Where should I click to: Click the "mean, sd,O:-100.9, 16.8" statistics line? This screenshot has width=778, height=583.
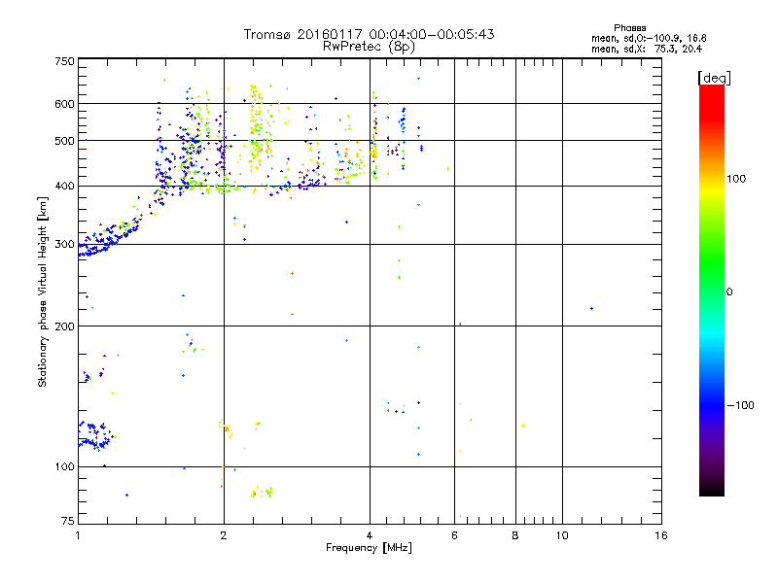click(649, 38)
